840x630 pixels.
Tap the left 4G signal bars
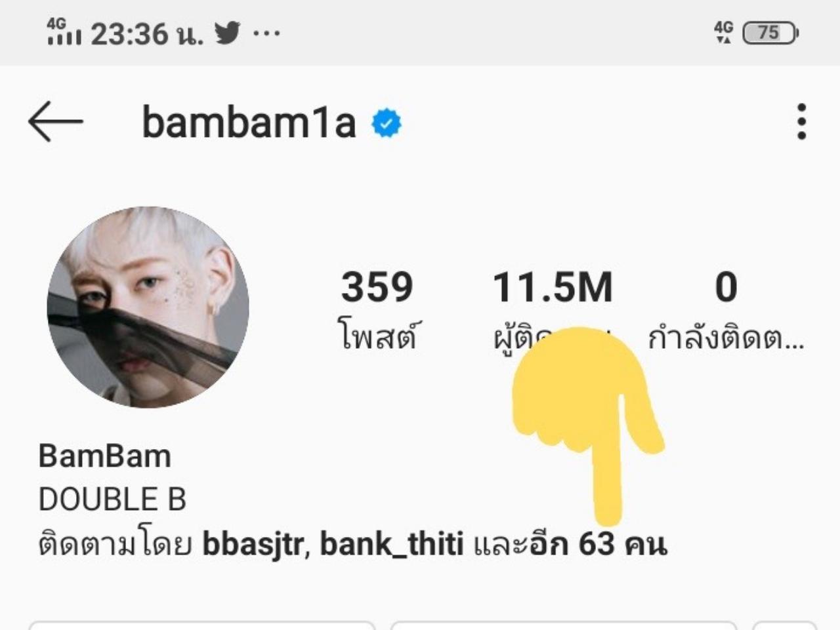click(64, 32)
